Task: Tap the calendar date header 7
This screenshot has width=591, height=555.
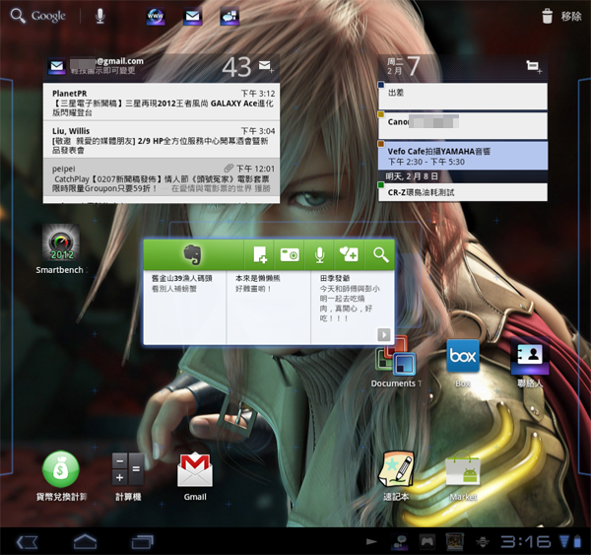Action: (x=413, y=66)
